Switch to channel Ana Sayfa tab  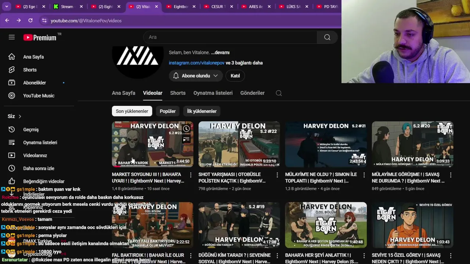pos(123,93)
